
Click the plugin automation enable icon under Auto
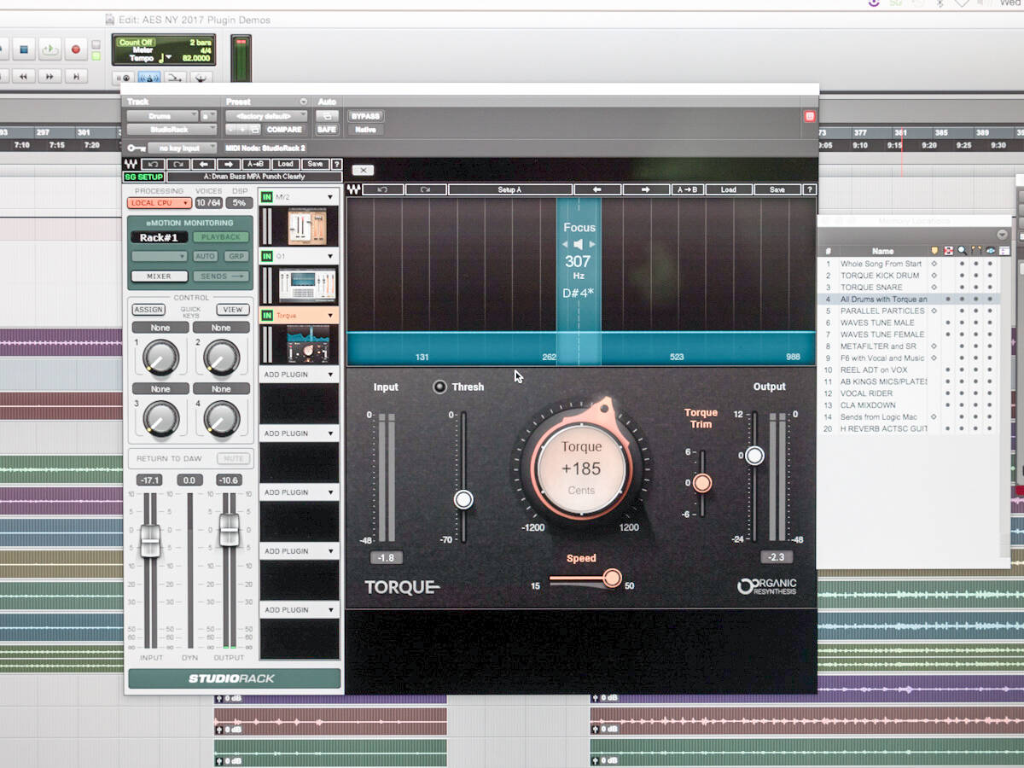point(327,116)
